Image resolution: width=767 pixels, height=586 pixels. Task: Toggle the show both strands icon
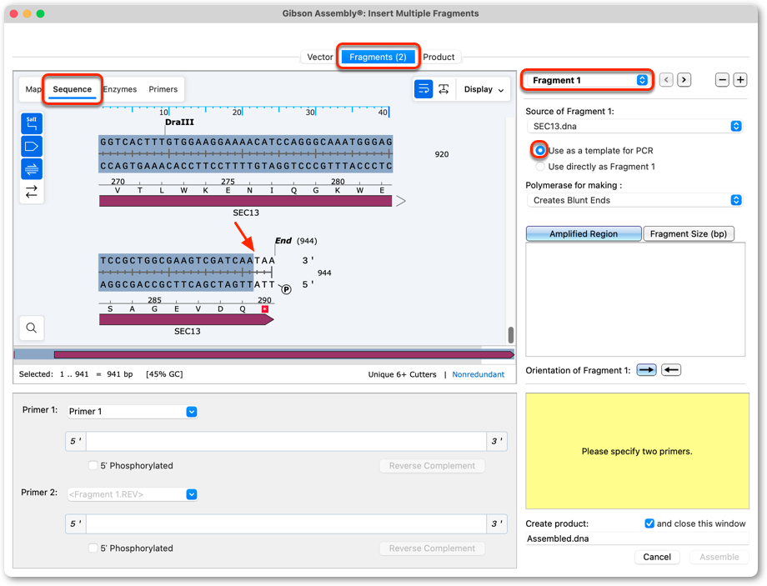pos(32,169)
